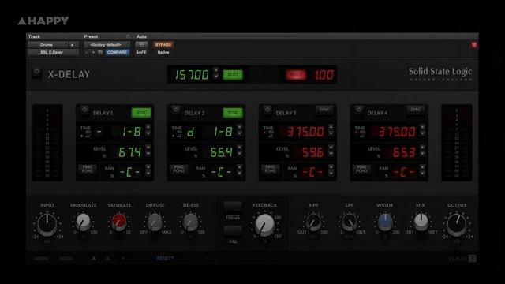This screenshot has height=284, width=505.
Task: Click the LPF knob
Action: [349, 222]
